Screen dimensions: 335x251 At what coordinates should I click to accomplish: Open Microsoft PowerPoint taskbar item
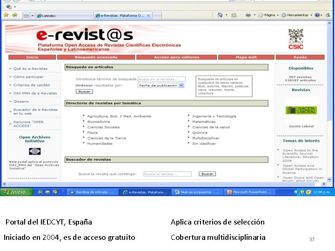[249, 192]
